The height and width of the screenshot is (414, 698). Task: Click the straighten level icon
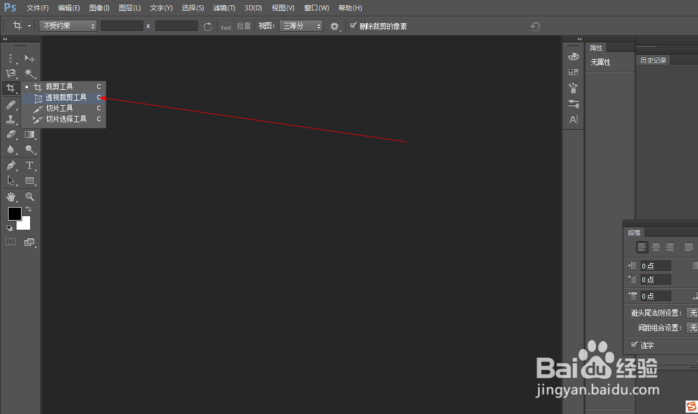tap(226, 26)
